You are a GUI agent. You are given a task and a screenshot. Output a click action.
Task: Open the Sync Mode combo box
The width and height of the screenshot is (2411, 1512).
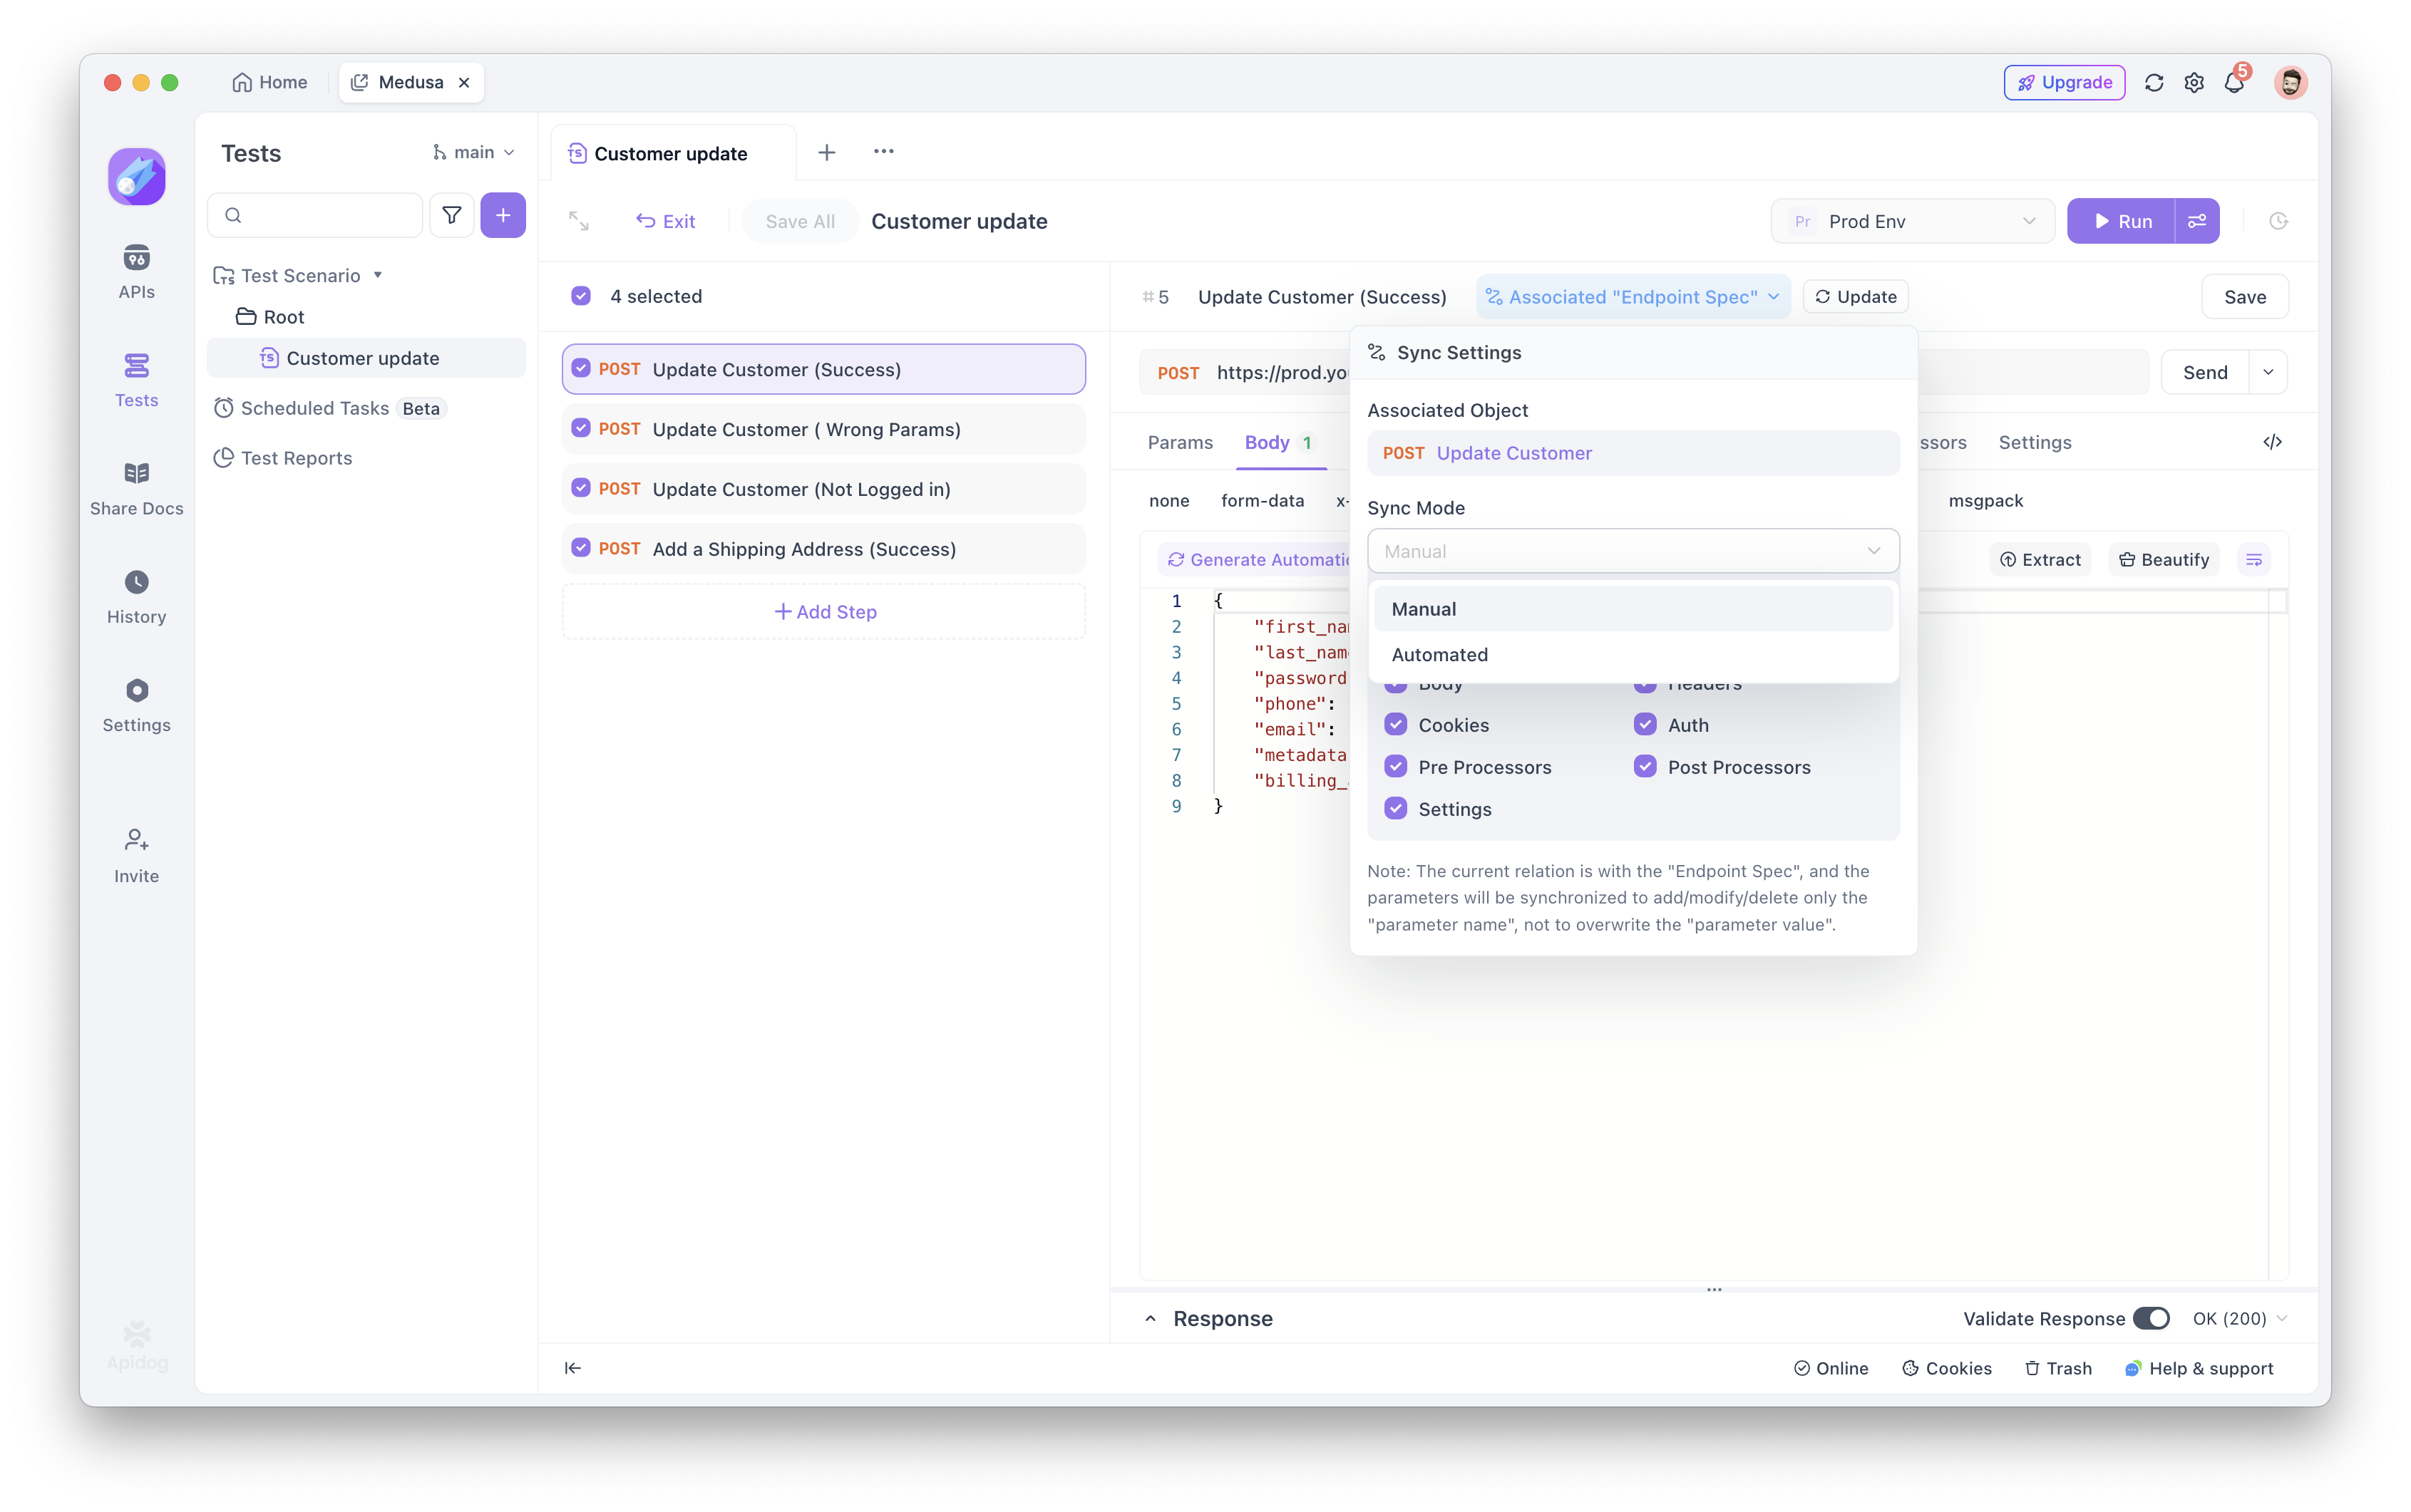[x=1633, y=551]
